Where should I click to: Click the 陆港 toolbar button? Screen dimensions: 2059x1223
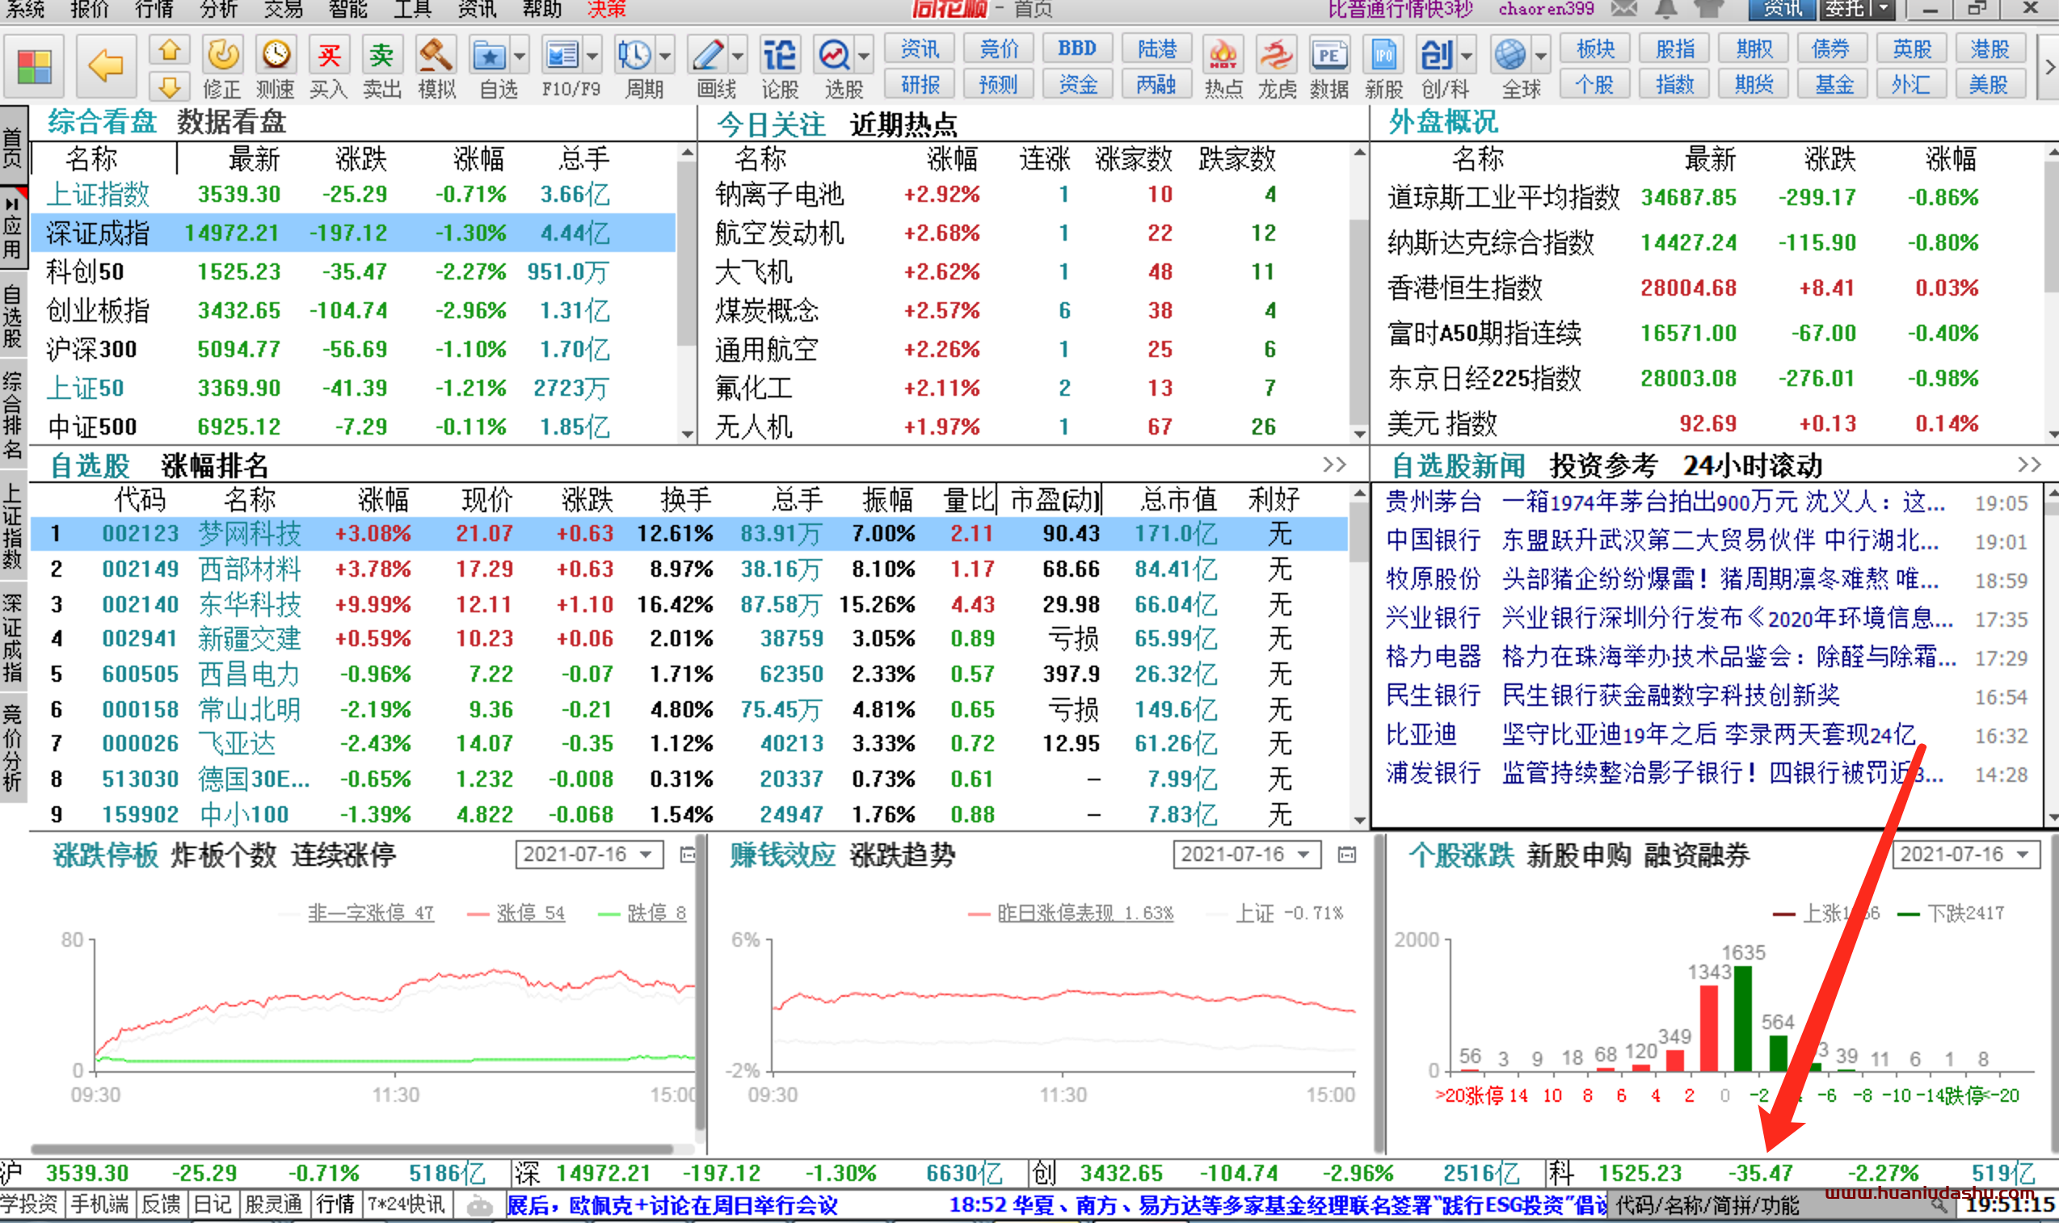click(1157, 49)
